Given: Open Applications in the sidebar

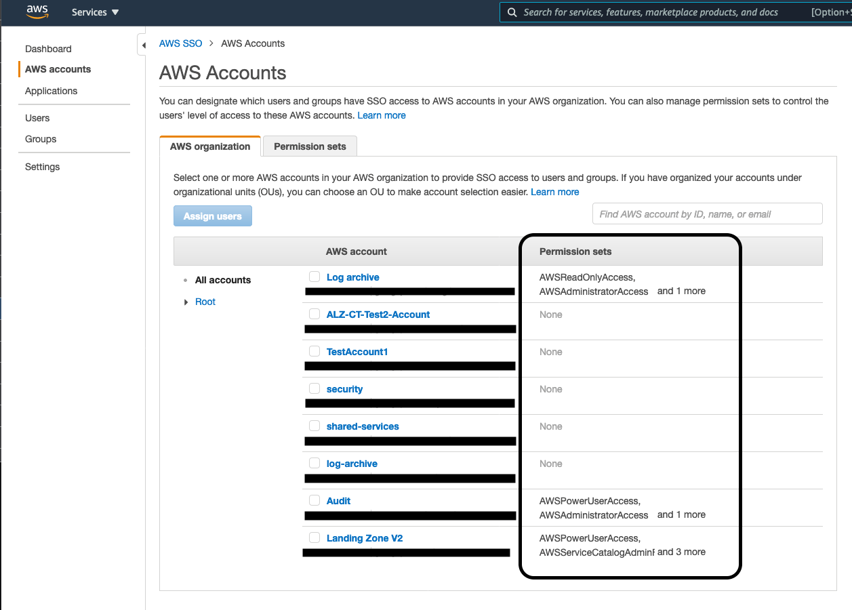Looking at the screenshot, I should pos(51,91).
